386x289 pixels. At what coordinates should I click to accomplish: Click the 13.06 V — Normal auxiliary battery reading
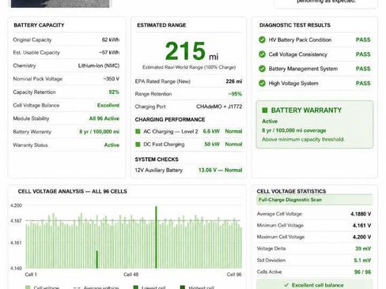coord(220,170)
